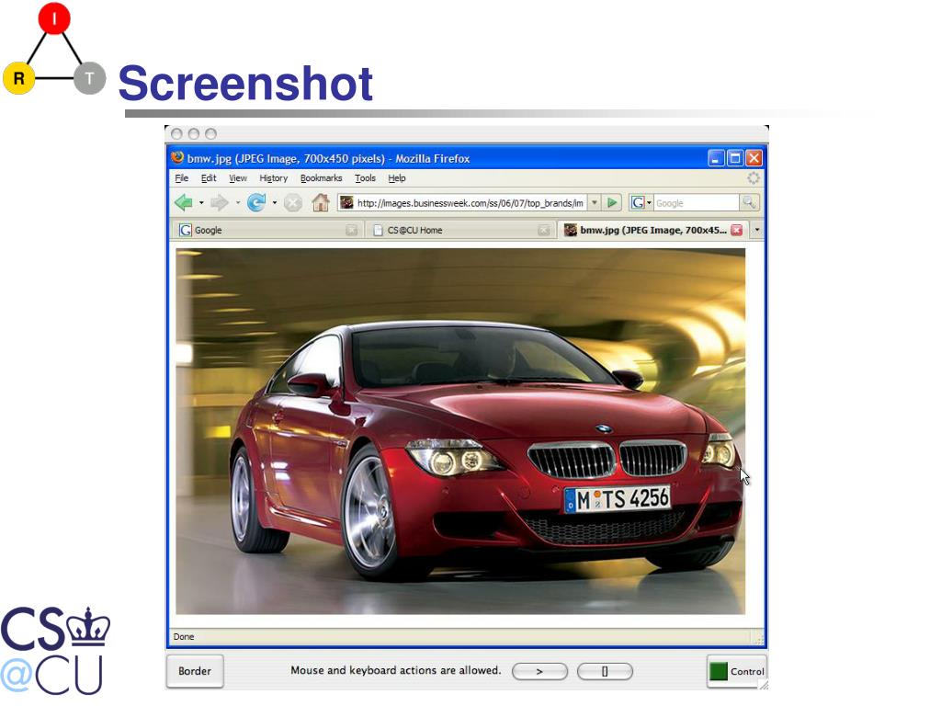Screen dimensions: 941x706
Task: Close the bmw.jpg tab with the red X
Action: 737,230
